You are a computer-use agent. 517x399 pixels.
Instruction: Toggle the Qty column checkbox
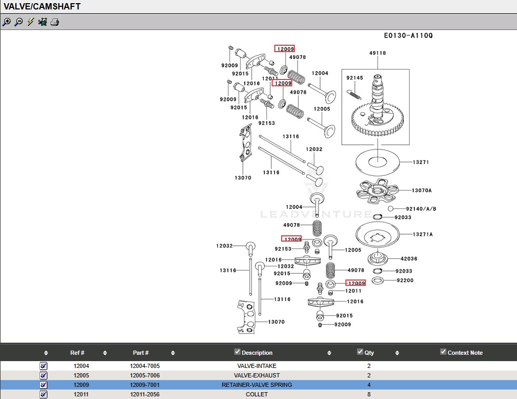pos(360,352)
